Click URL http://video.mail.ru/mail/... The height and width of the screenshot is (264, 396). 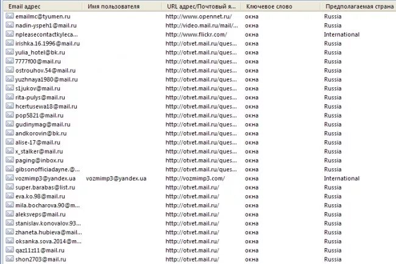pyautogui.click(x=202, y=26)
